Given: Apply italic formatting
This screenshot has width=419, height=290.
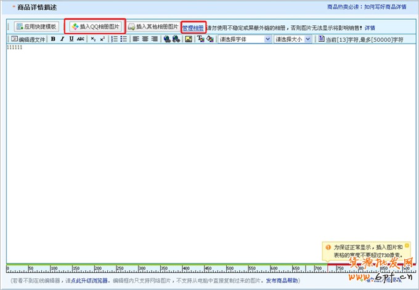Looking at the screenshot, I should (x=62, y=39).
